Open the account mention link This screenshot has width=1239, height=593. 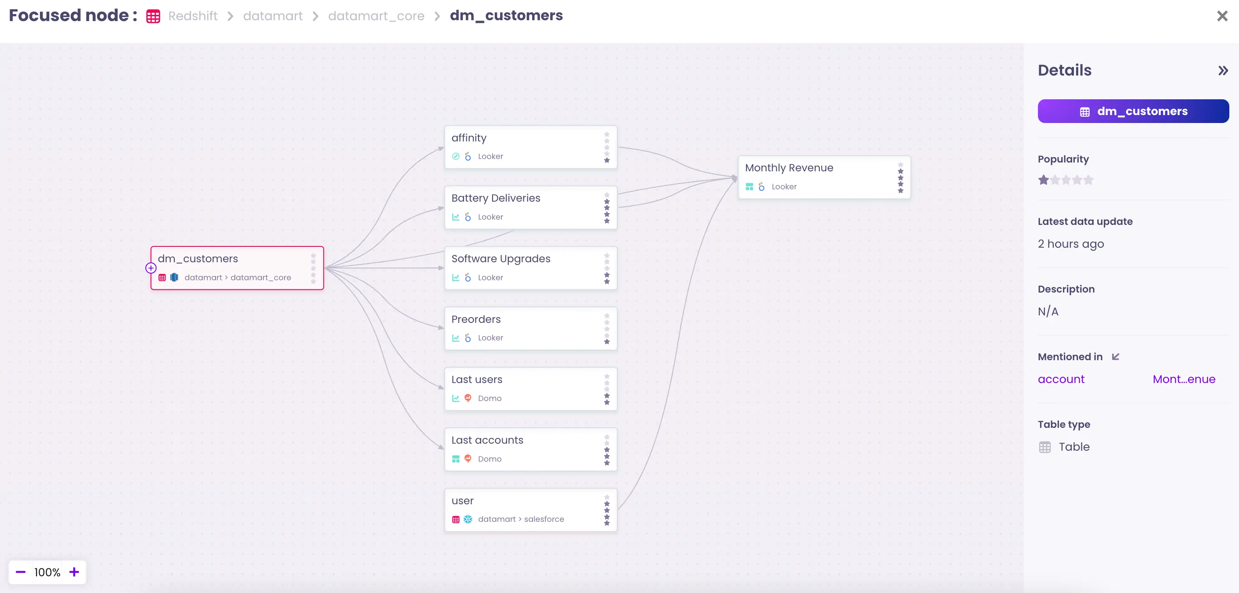coord(1061,379)
